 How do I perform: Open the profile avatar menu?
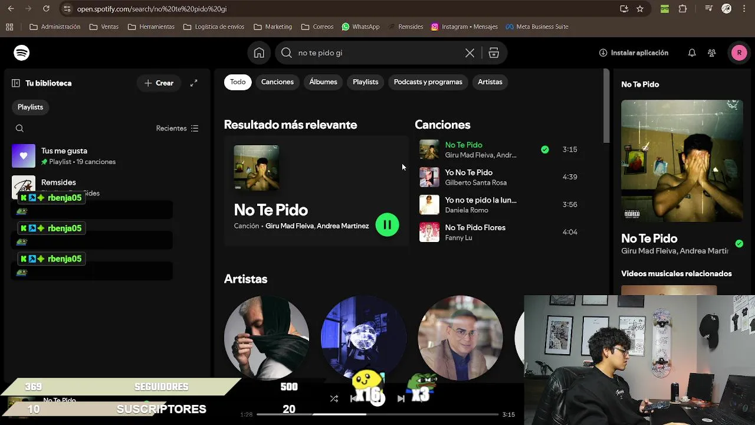[739, 53]
